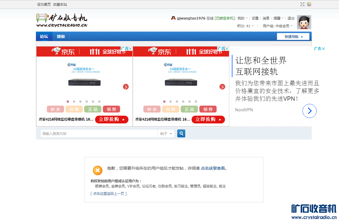Open the 论坛 navigation tab
339x221 pixels.
tap(44, 36)
